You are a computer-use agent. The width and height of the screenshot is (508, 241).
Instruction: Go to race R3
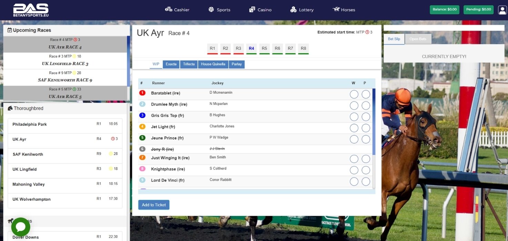point(238,49)
